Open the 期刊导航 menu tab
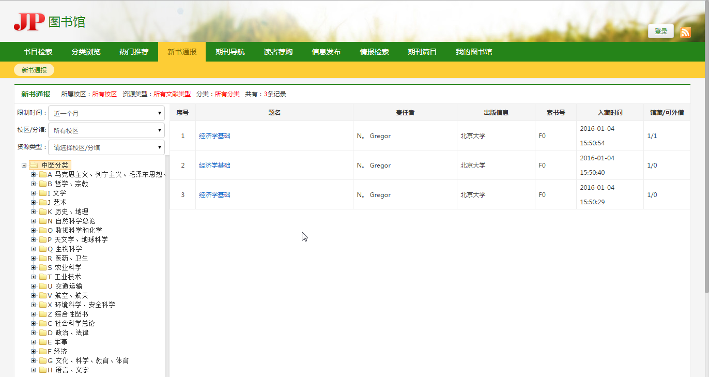 [230, 52]
